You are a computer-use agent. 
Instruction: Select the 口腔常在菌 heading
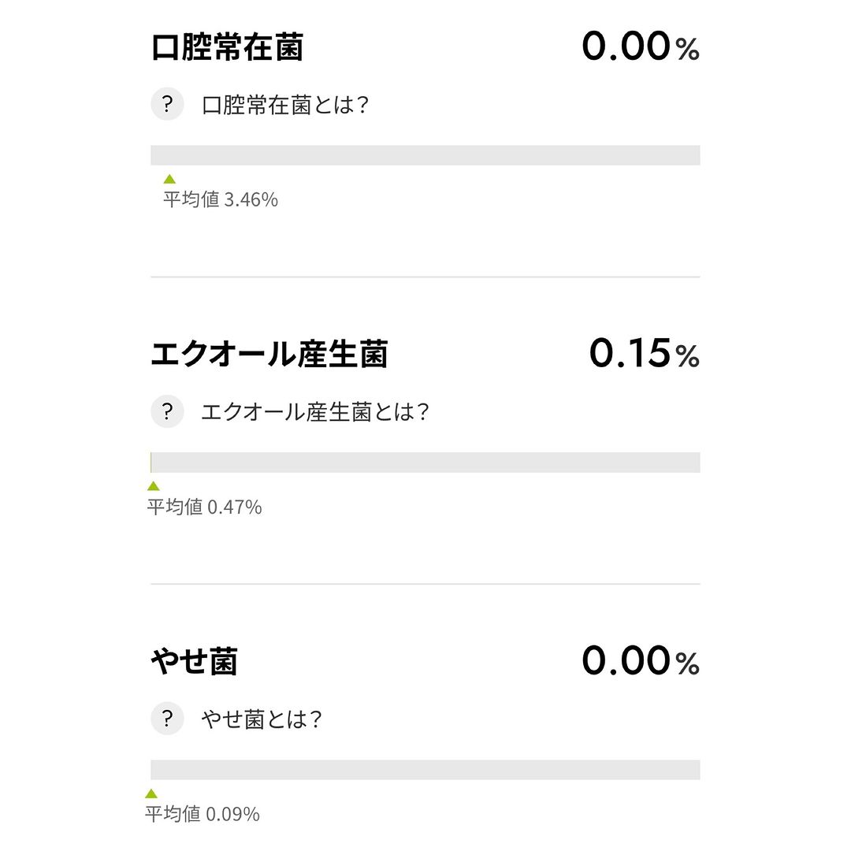(x=227, y=47)
